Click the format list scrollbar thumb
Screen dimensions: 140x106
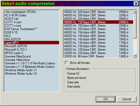coord(135,26)
